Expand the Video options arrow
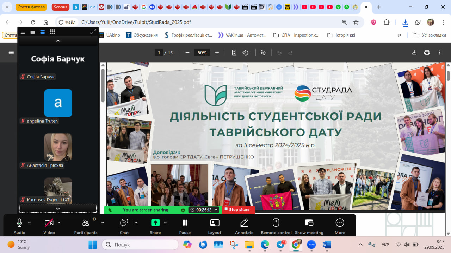This screenshot has height=253, width=451. pyautogui.click(x=59, y=222)
